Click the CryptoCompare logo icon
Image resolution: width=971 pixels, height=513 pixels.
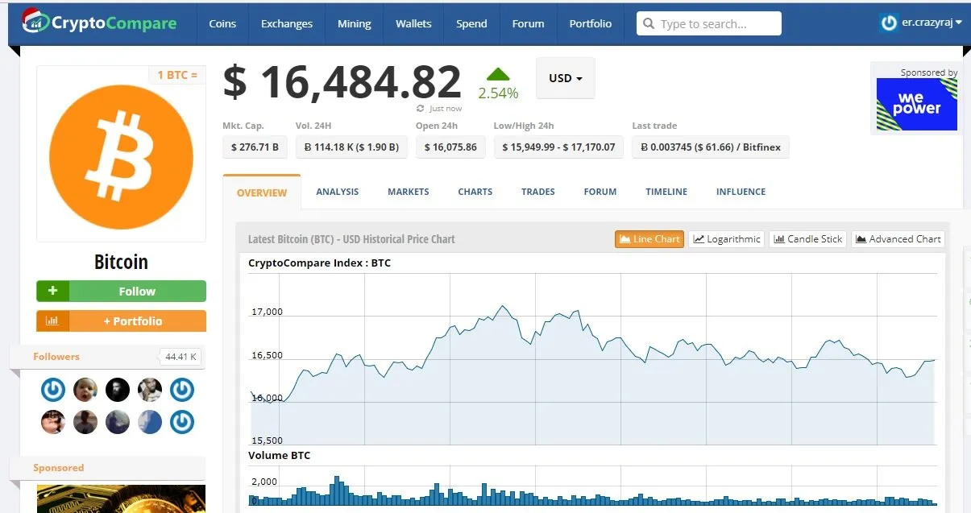(33, 22)
